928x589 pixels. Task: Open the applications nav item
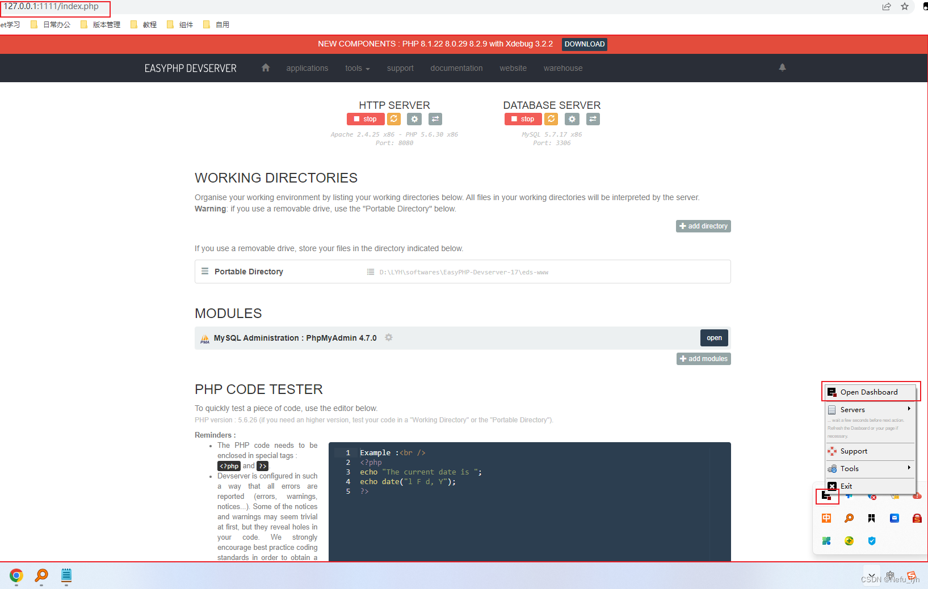(307, 68)
